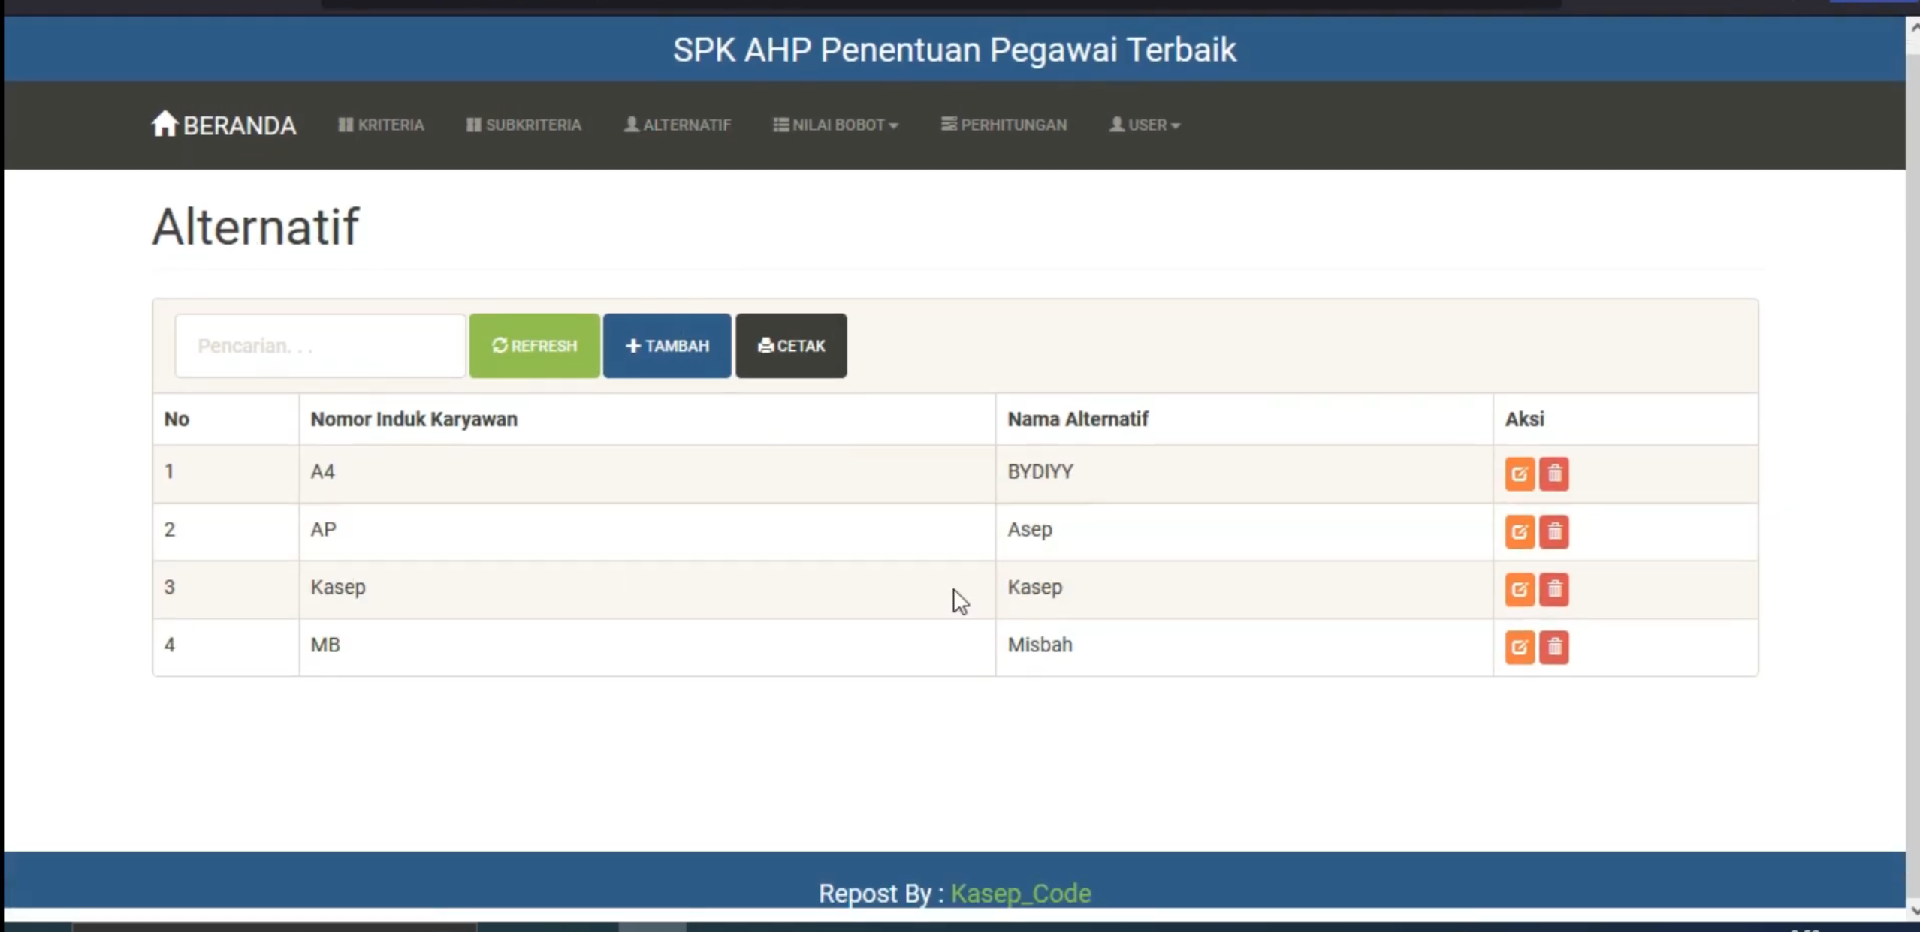Viewport: 1920px width, 932px height.
Task: Open the Subkriteria menu item
Action: [524, 125]
